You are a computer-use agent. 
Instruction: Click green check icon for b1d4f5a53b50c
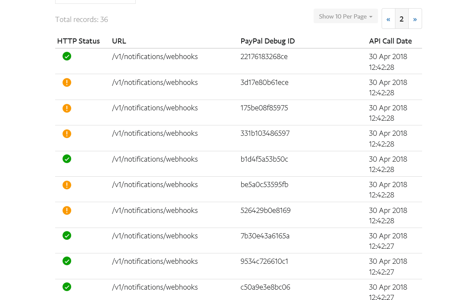pos(67,159)
